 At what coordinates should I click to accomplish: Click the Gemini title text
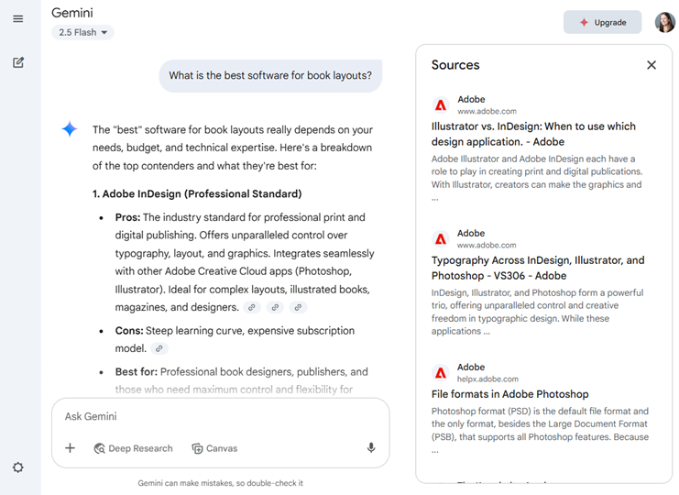71,13
